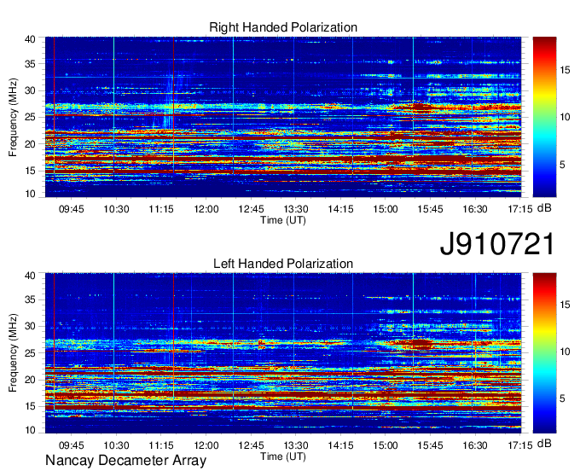The image size is (580, 471).
Task: Click Time (UT) label under Left Handed plot
Action: pyautogui.click(x=283, y=456)
